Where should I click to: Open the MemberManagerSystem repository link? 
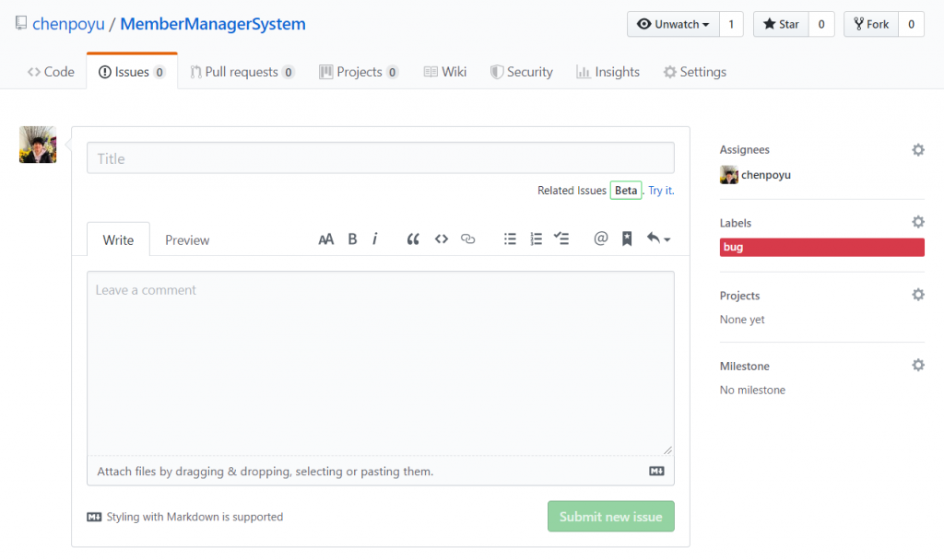click(213, 24)
